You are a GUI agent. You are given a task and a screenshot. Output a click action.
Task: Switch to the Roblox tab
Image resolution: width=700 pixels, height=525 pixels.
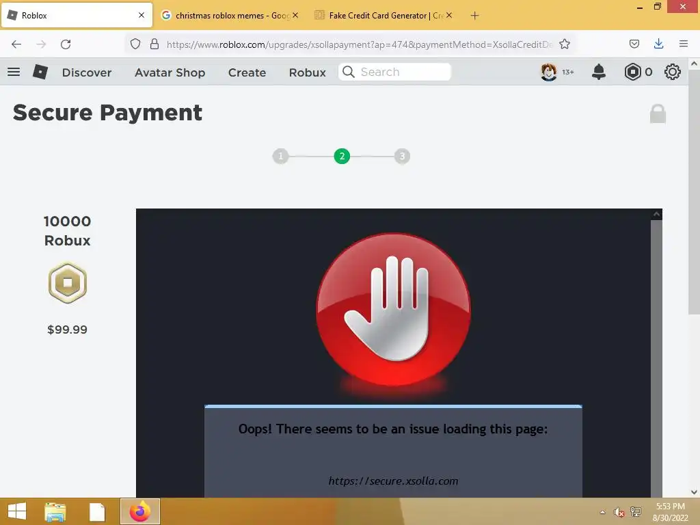77,15
